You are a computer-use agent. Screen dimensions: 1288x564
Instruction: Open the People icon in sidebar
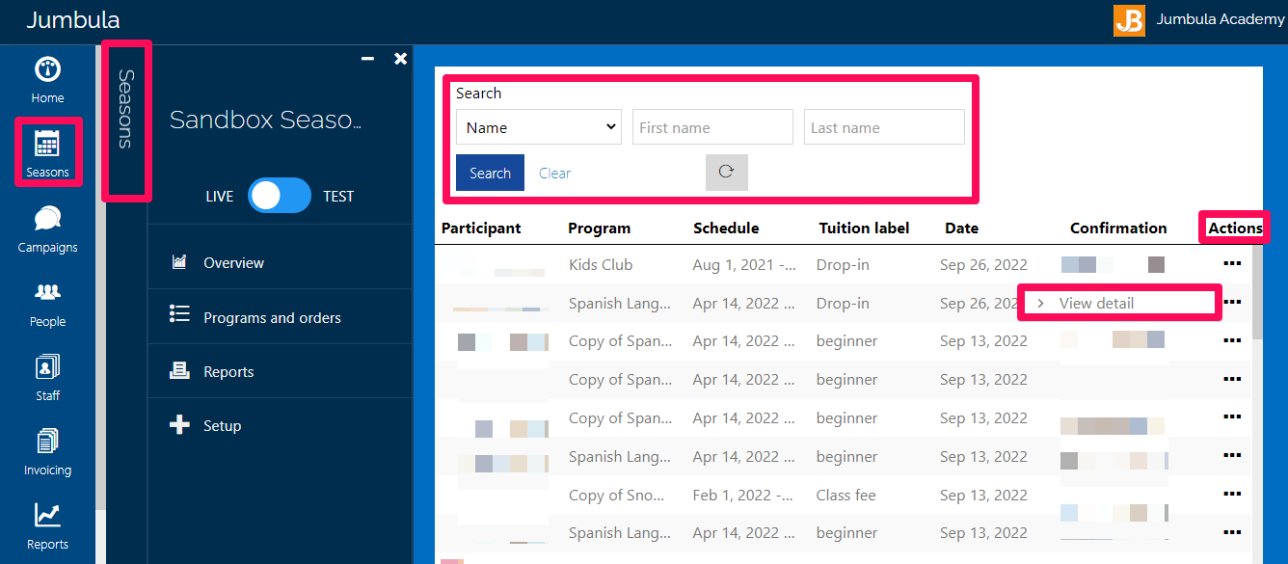pos(47,292)
